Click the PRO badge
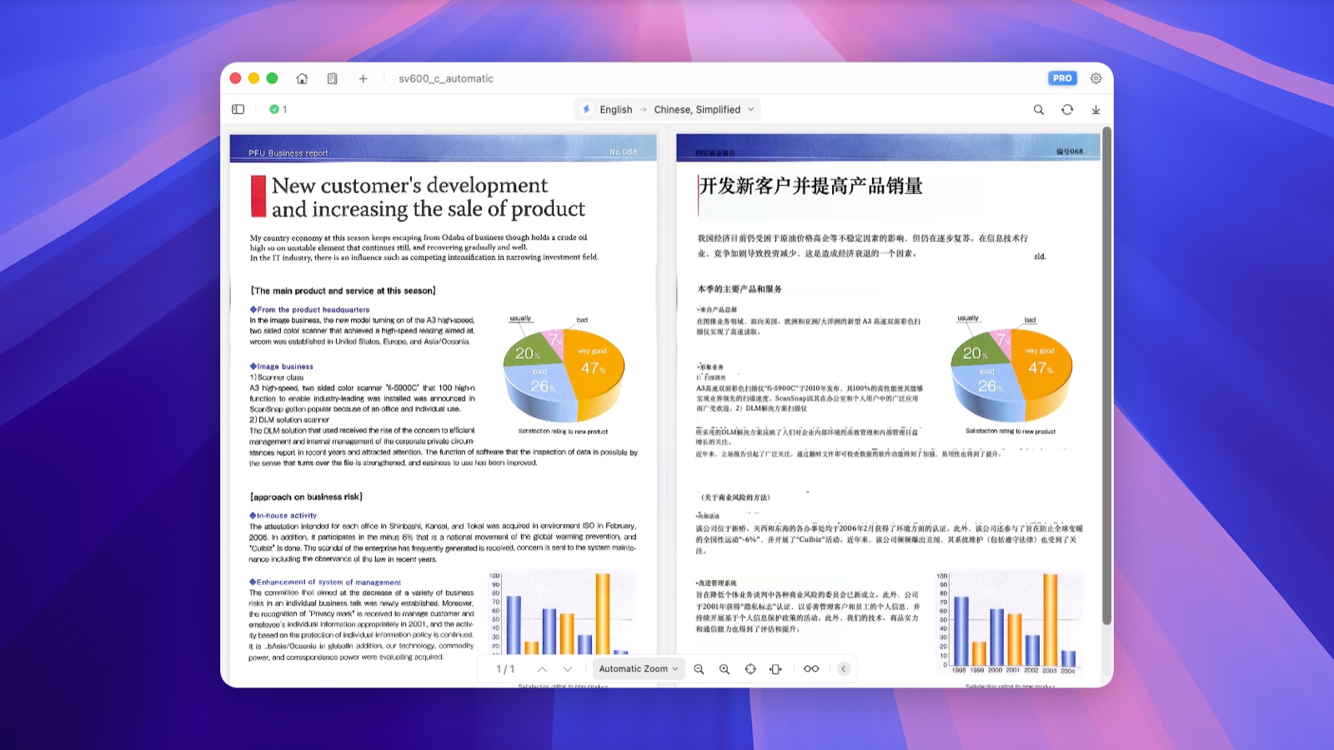The width and height of the screenshot is (1334, 750). point(1062,78)
